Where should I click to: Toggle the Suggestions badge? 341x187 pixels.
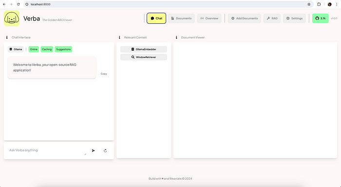(x=63, y=49)
